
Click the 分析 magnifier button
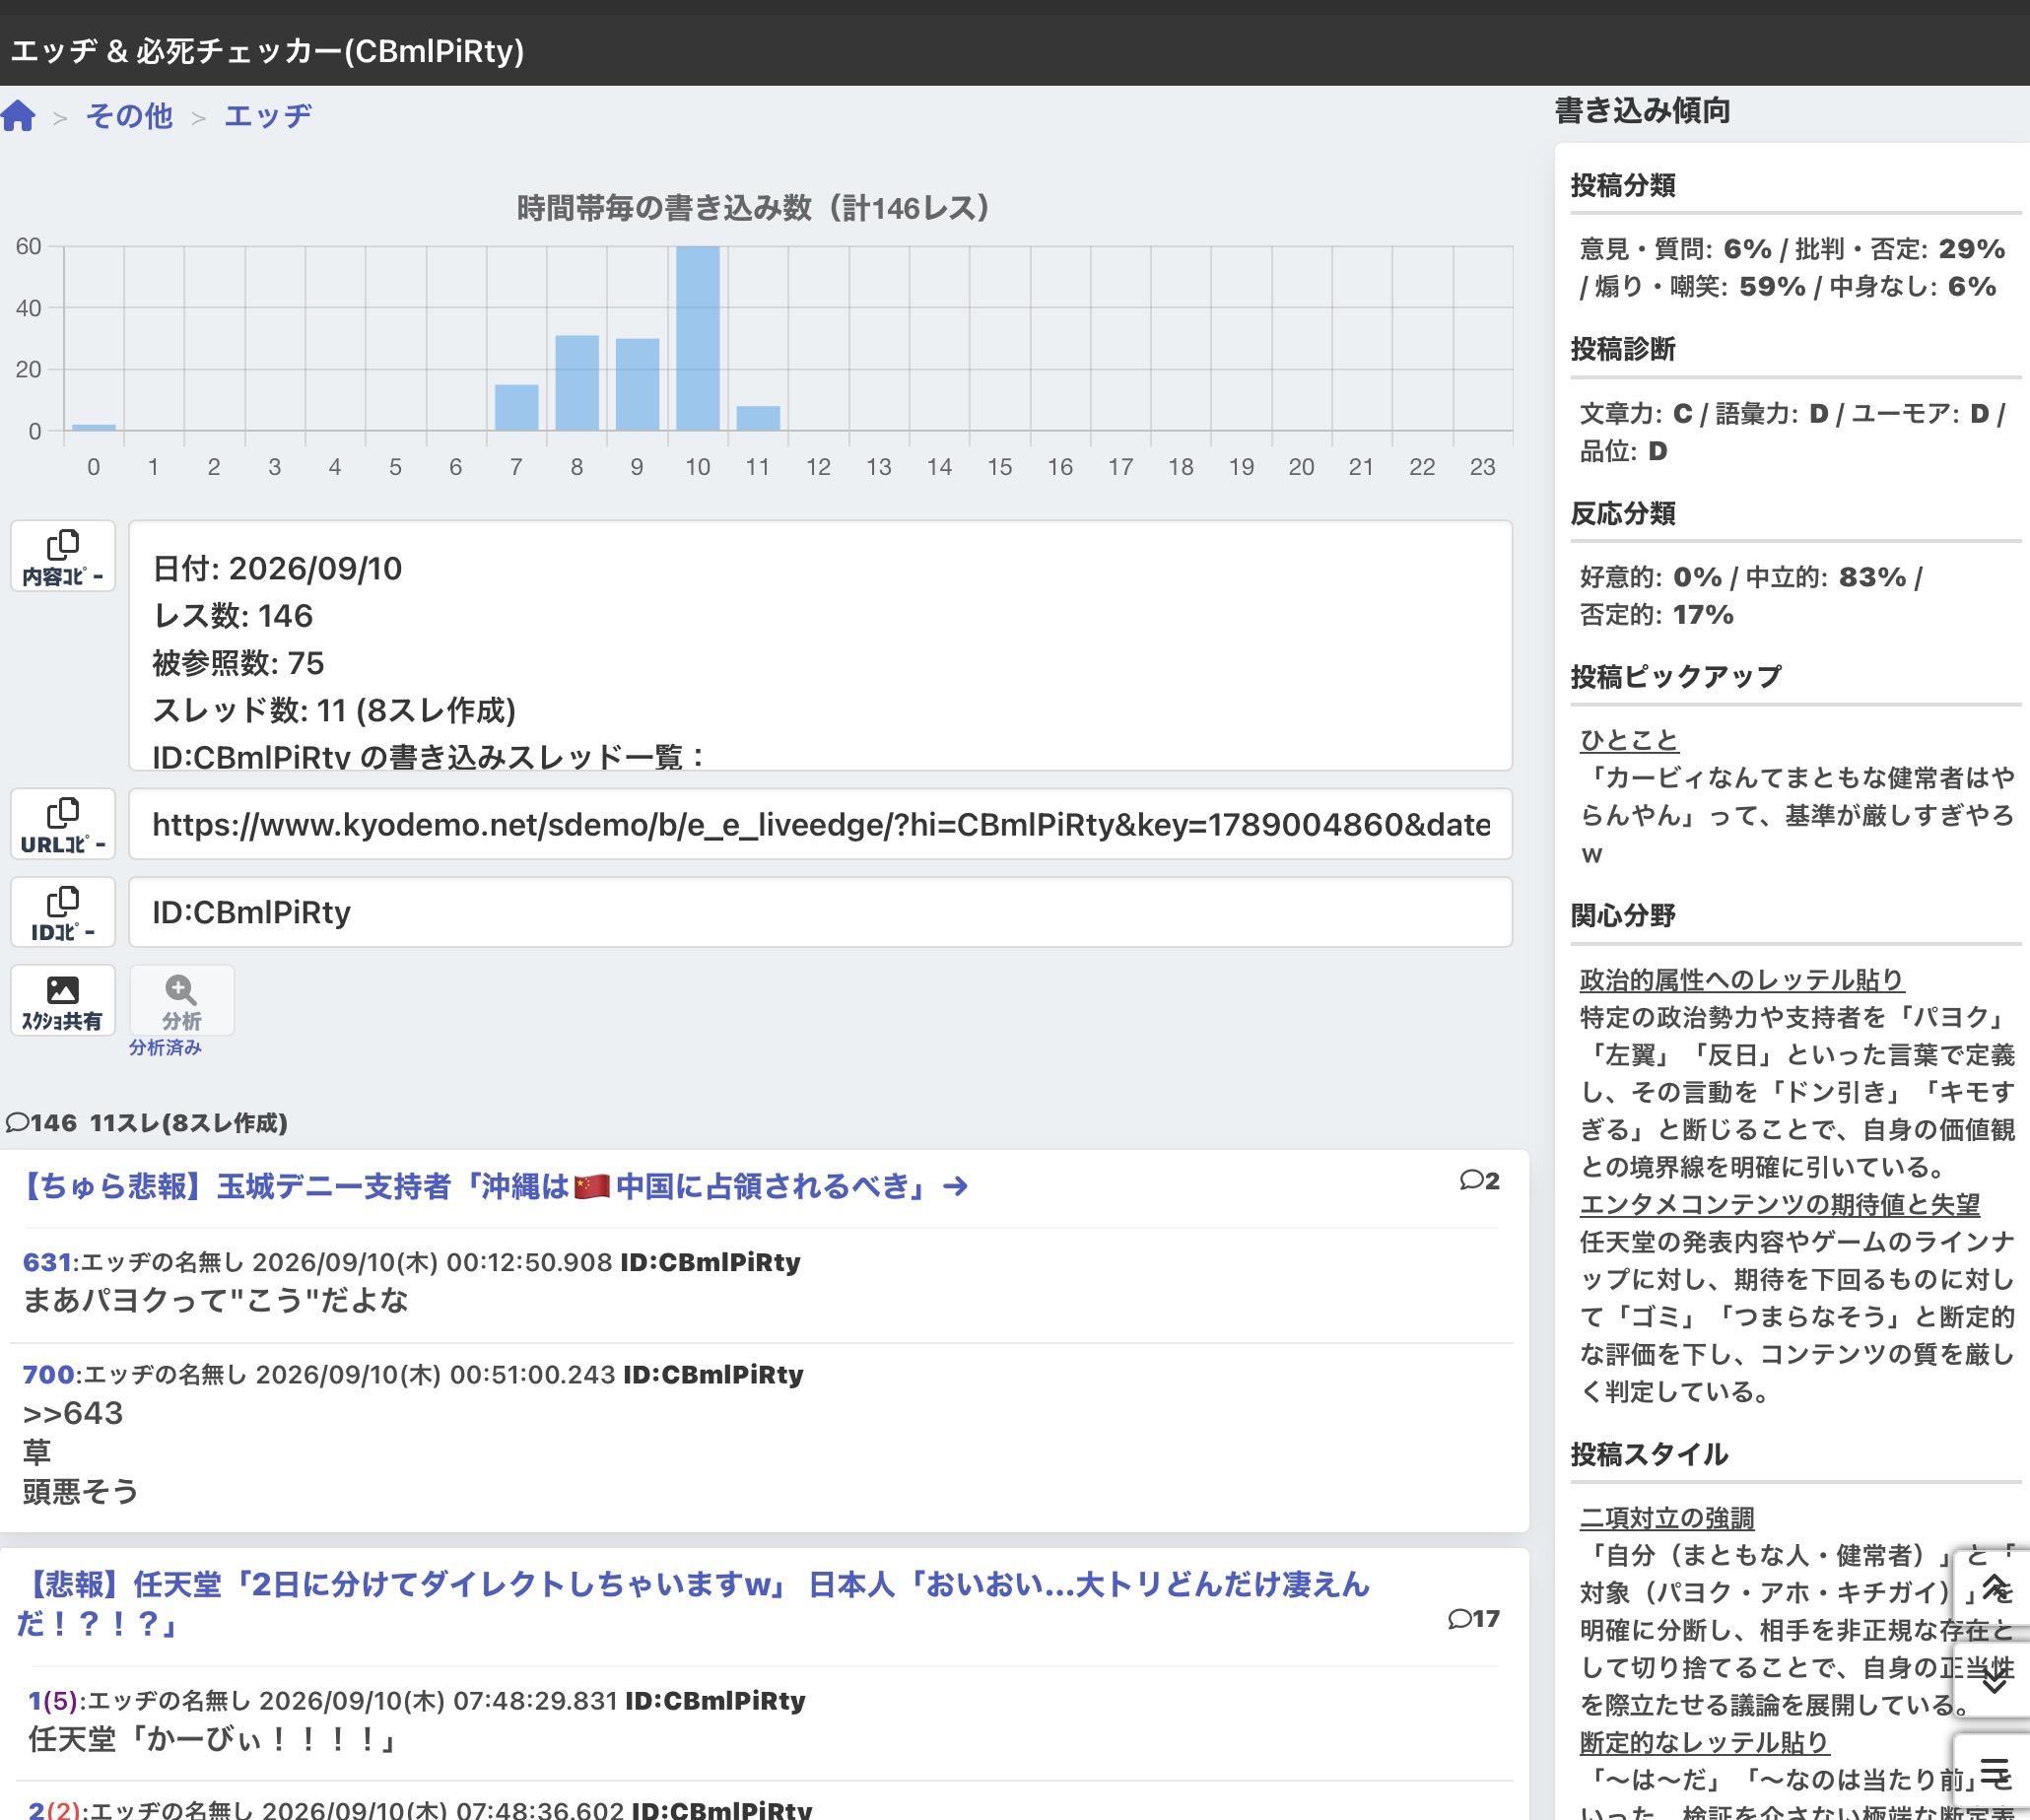coord(182,1000)
